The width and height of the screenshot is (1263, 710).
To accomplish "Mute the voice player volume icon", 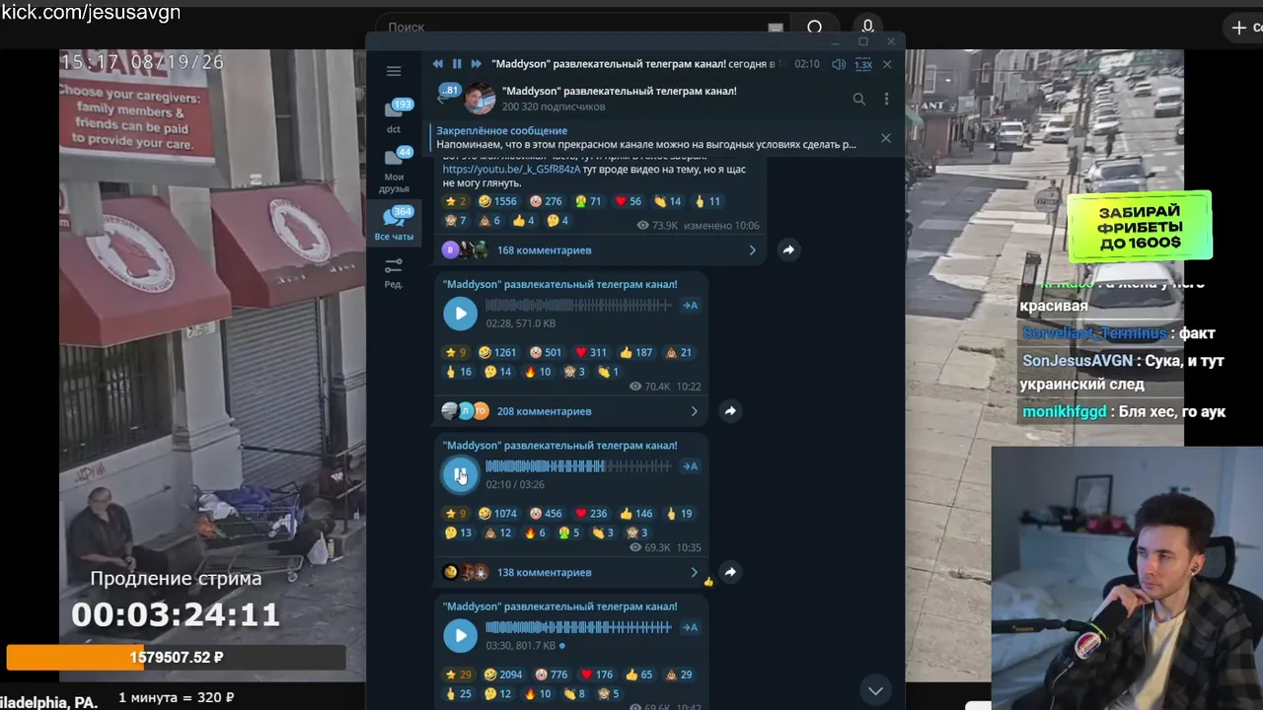I will click(x=839, y=64).
